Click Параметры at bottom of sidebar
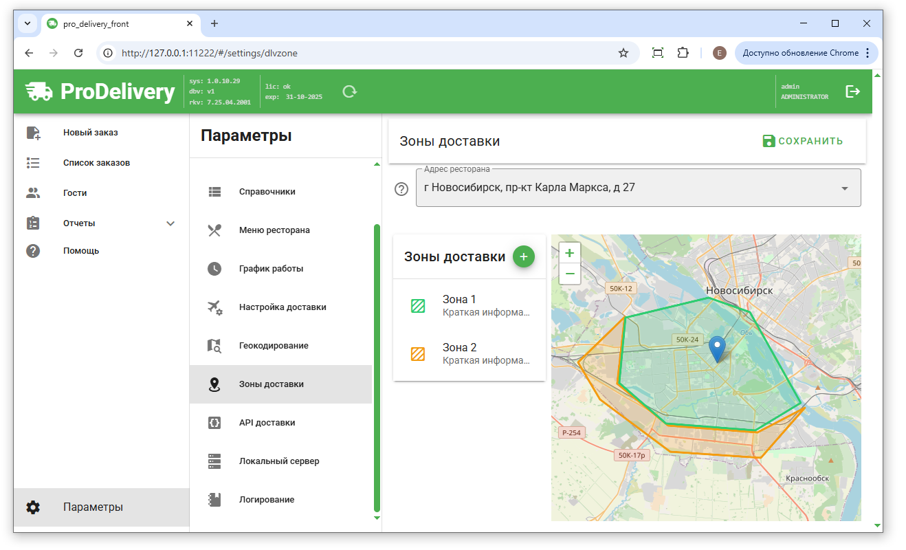 (93, 507)
